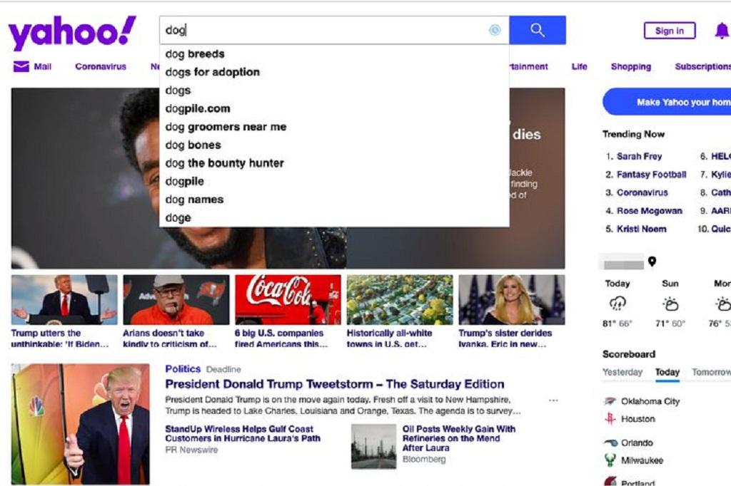Open the Coronavirus navigation item
The height and width of the screenshot is (486, 731).
tap(101, 66)
